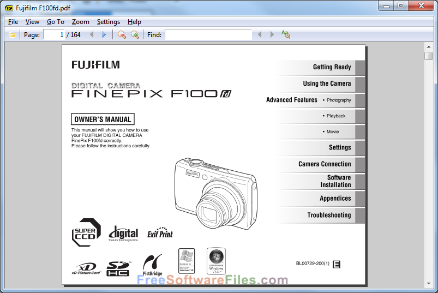Click the FUJIFILM logo on the page
The width and height of the screenshot is (438, 293).
(x=96, y=65)
